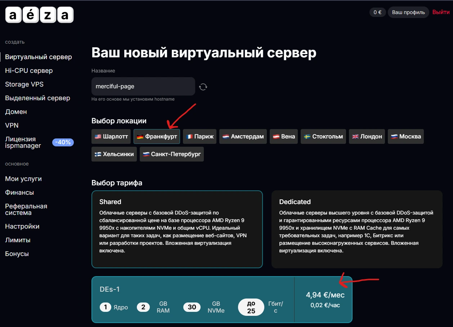The image size is (453, 327).
Task: Choose Helsinki (Хельсинки) location
Action: point(114,154)
